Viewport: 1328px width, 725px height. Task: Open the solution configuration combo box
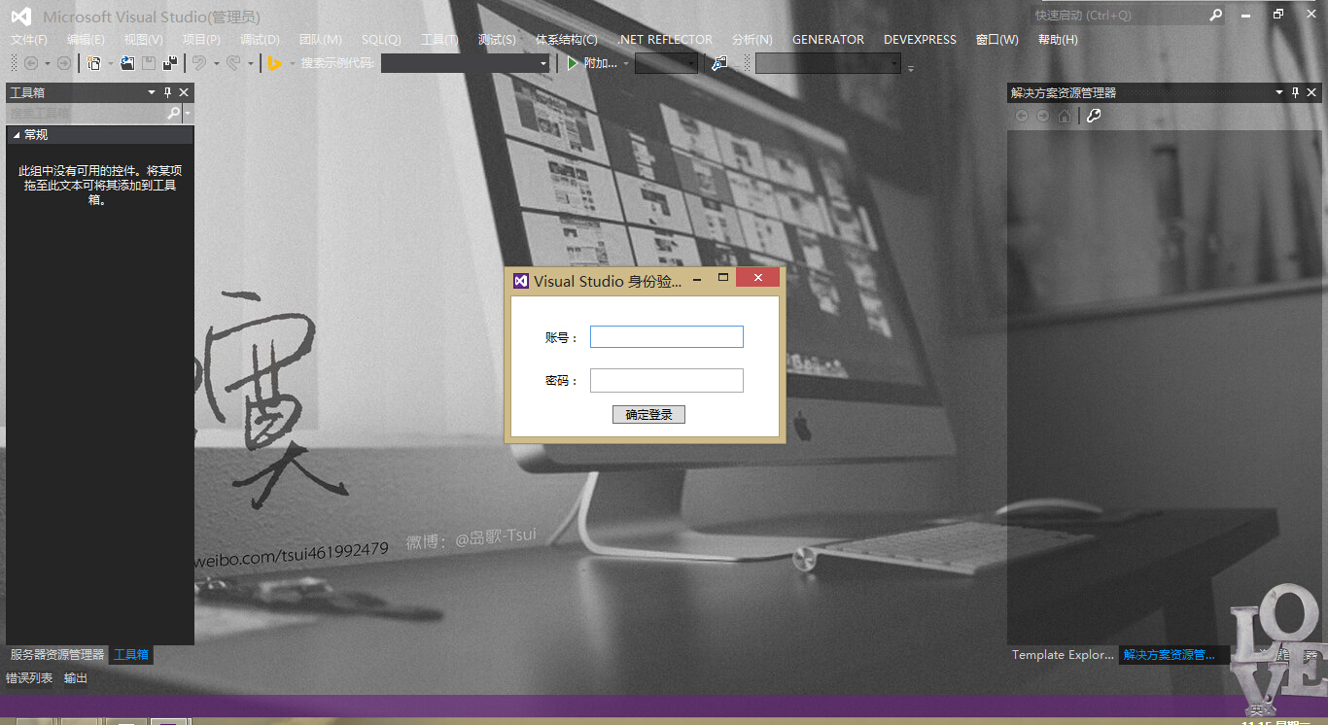click(x=667, y=63)
